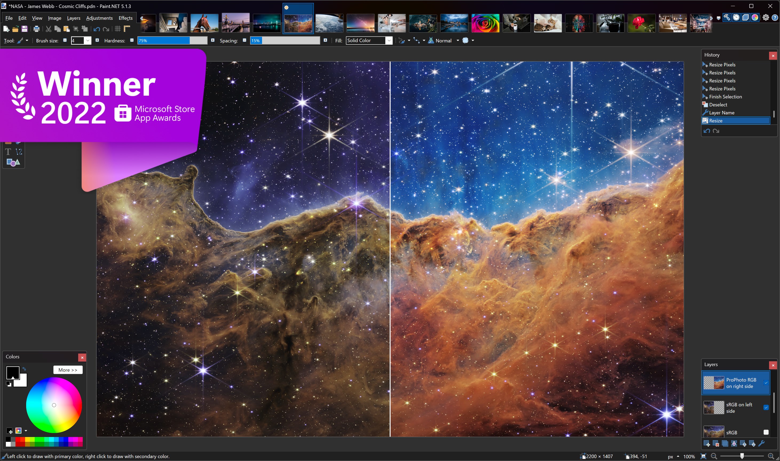Toggle visibility of the sRGB layer
This screenshot has width=780, height=461.
[766, 432]
